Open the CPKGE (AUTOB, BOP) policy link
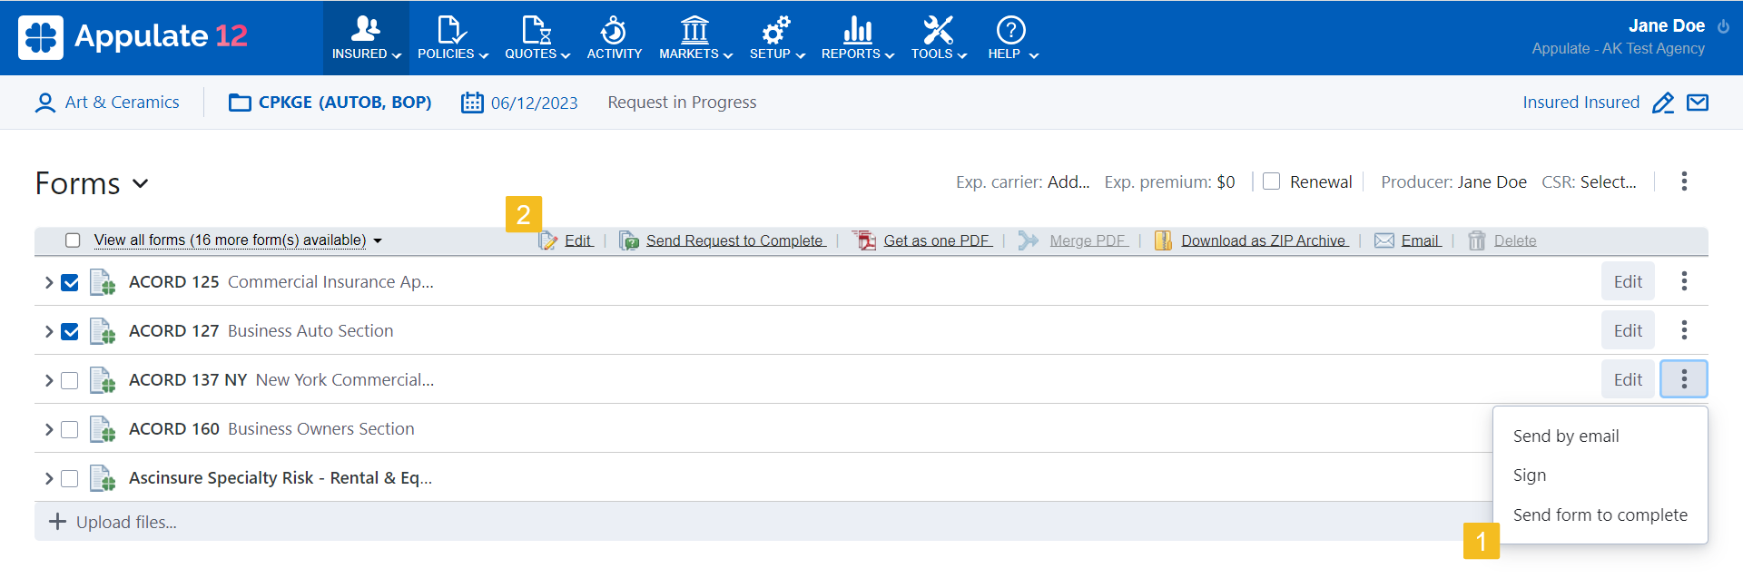Screen dimensions: 1743x588 coord(345,103)
